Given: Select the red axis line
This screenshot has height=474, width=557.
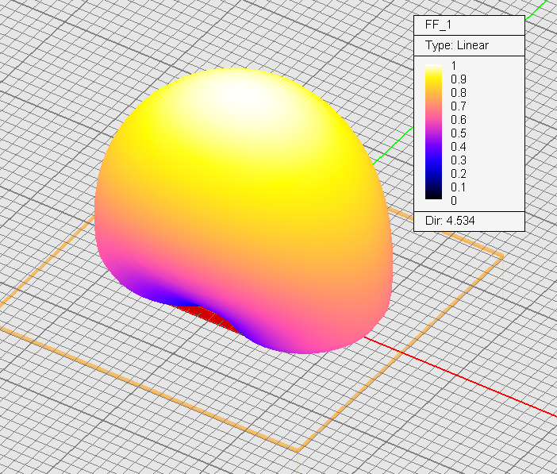Looking at the screenshot, I should click(476, 383).
